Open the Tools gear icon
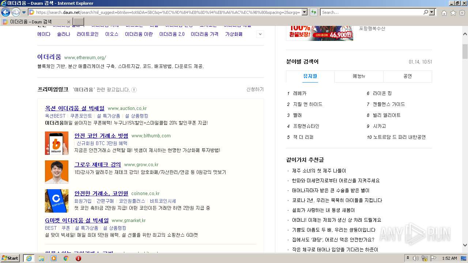This screenshot has width=468, height=263. 462,13
